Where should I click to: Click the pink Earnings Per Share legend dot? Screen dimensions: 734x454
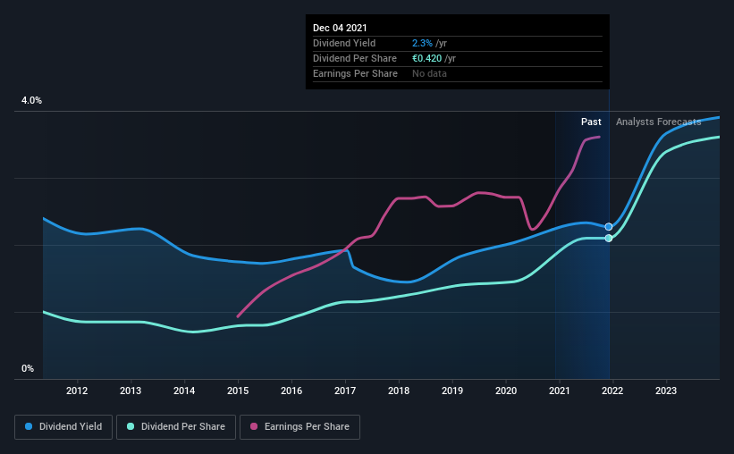tap(254, 426)
